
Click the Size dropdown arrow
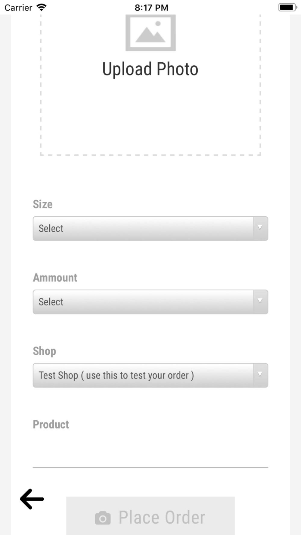coord(260,228)
